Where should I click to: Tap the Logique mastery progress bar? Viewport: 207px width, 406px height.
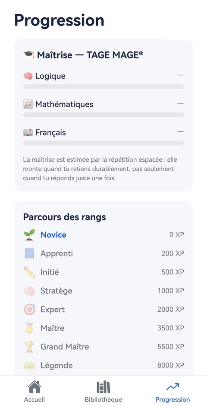[x=103, y=86]
